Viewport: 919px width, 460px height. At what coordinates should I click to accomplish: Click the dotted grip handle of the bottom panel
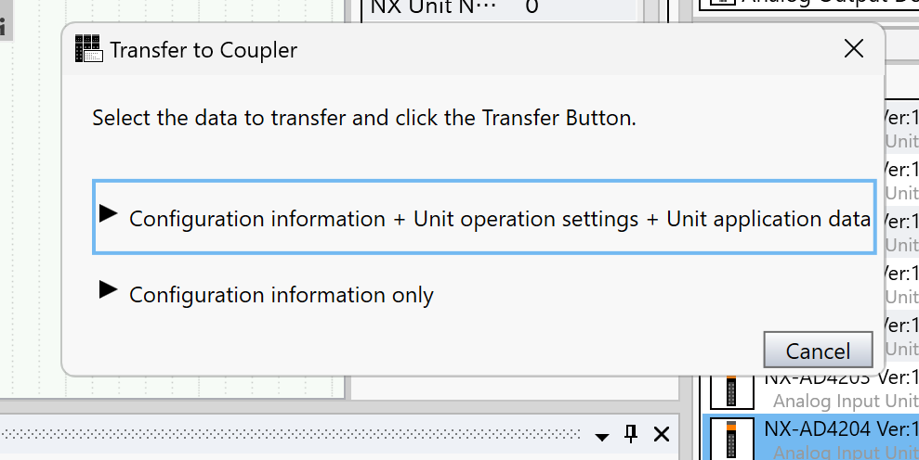(297, 433)
